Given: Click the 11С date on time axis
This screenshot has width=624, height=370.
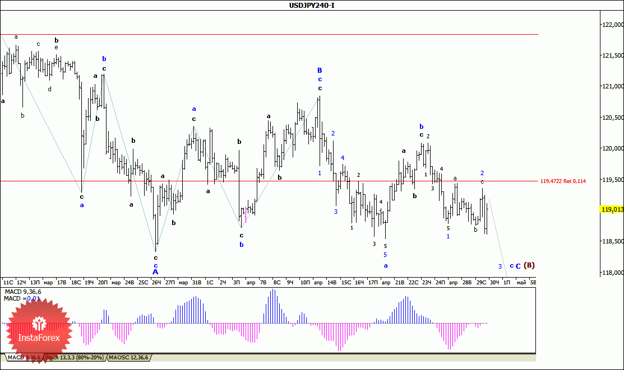Looking at the screenshot, I should tap(8, 283).
